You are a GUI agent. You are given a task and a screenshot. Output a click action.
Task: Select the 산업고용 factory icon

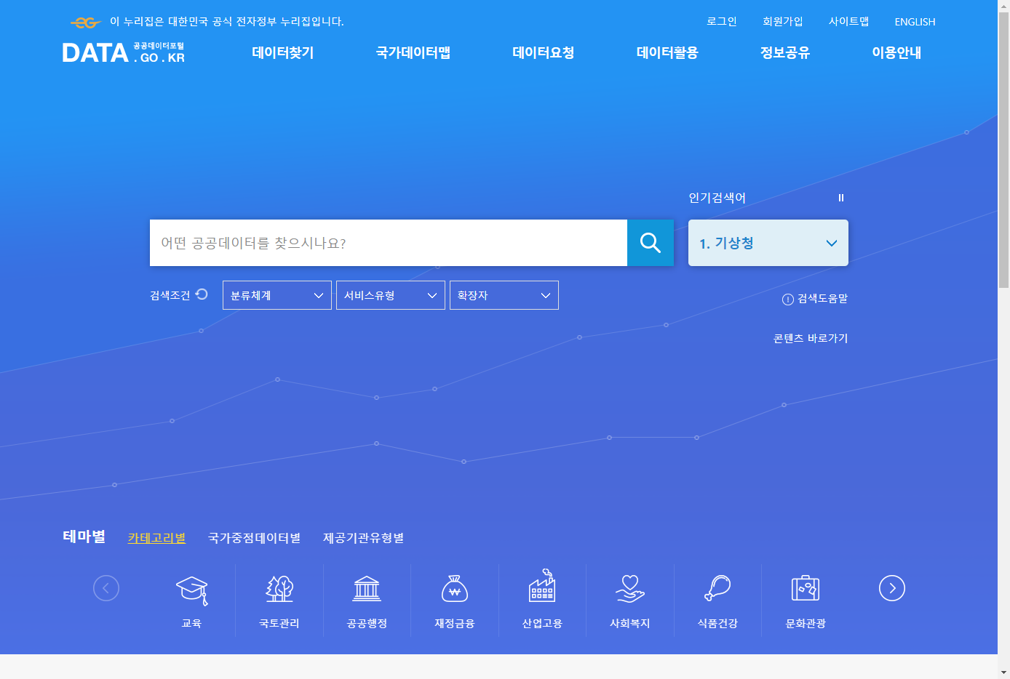coord(542,587)
